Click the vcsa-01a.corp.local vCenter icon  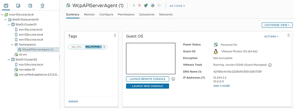point(6,14)
